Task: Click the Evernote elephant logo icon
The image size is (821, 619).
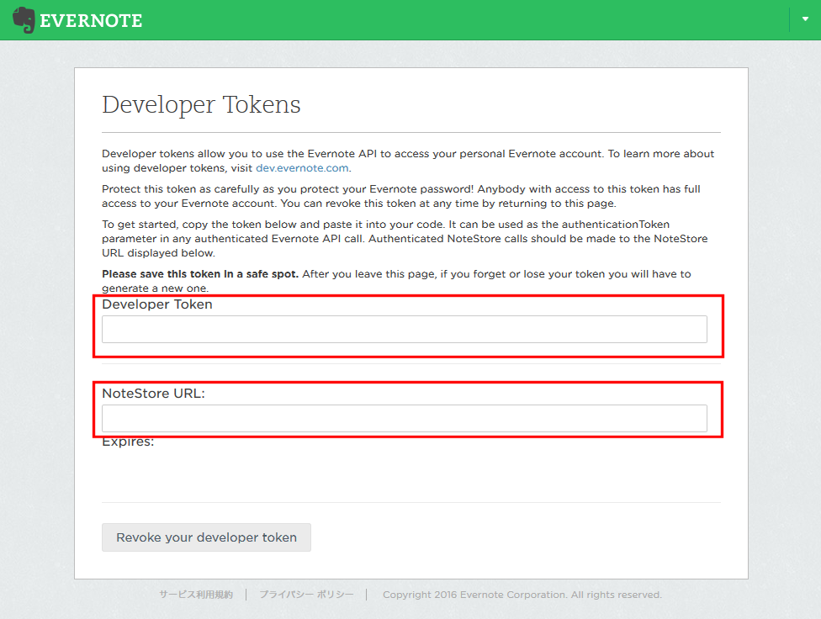Action: pos(24,20)
